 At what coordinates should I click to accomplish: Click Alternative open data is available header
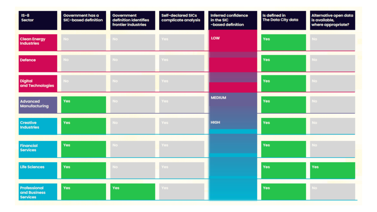point(332,21)
